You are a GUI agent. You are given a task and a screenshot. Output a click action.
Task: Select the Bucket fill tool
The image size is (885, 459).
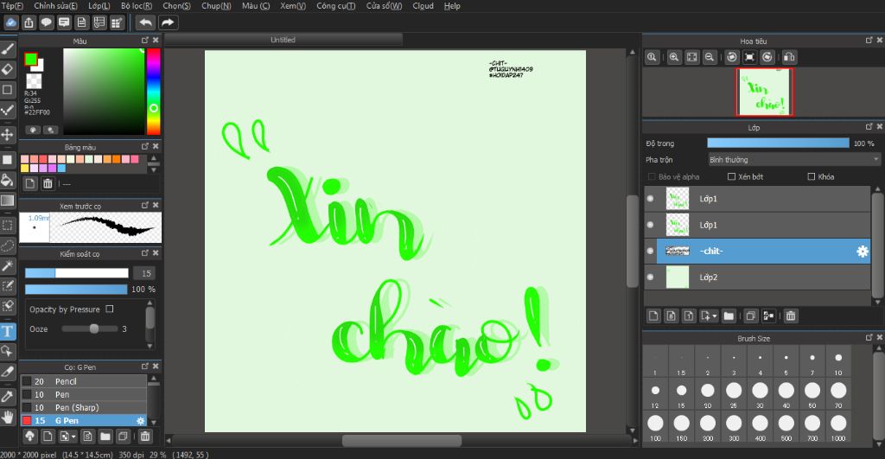(7, 180)
